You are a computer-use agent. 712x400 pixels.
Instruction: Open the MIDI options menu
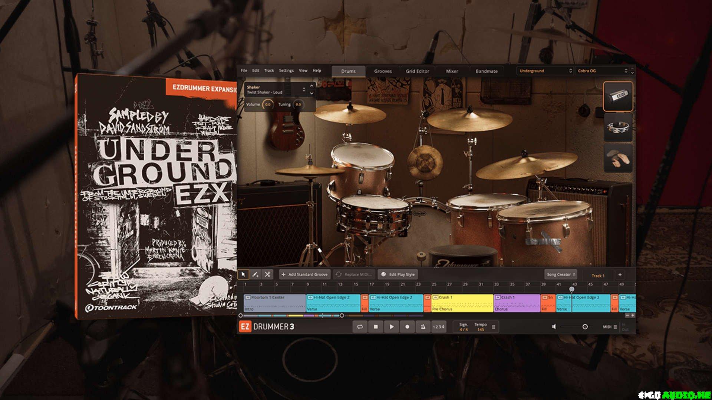(x=610, y=327)
